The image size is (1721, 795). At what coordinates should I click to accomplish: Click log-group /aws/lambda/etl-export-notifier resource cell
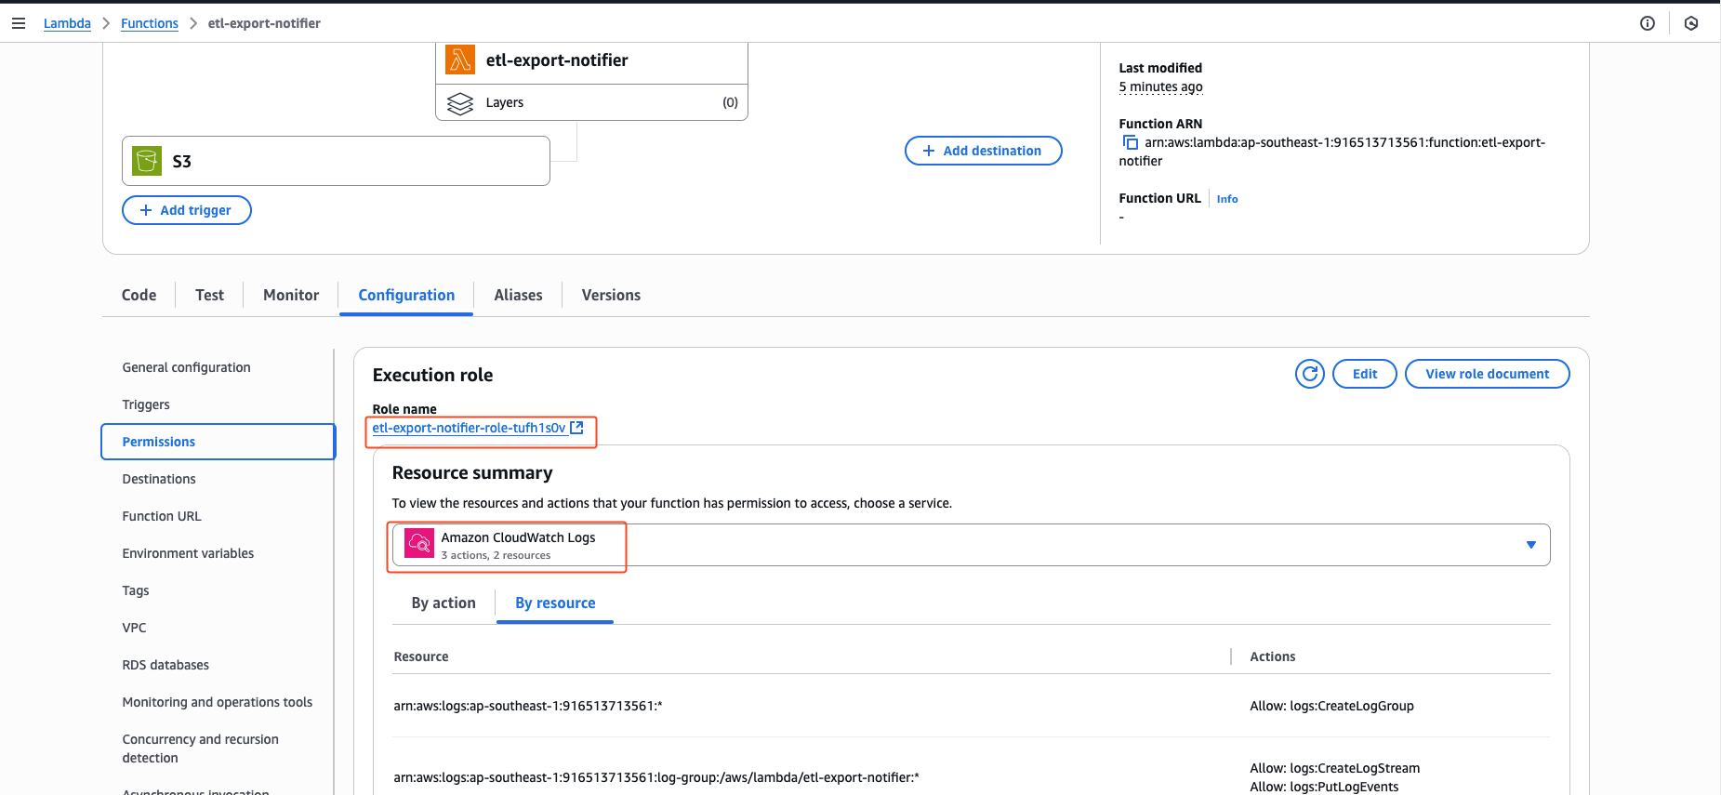point(656,777)
